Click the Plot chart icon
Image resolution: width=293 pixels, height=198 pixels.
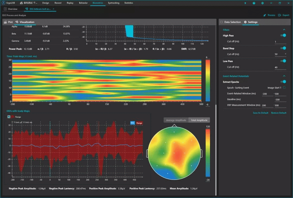pyautogui.click(x=5, y=22)
